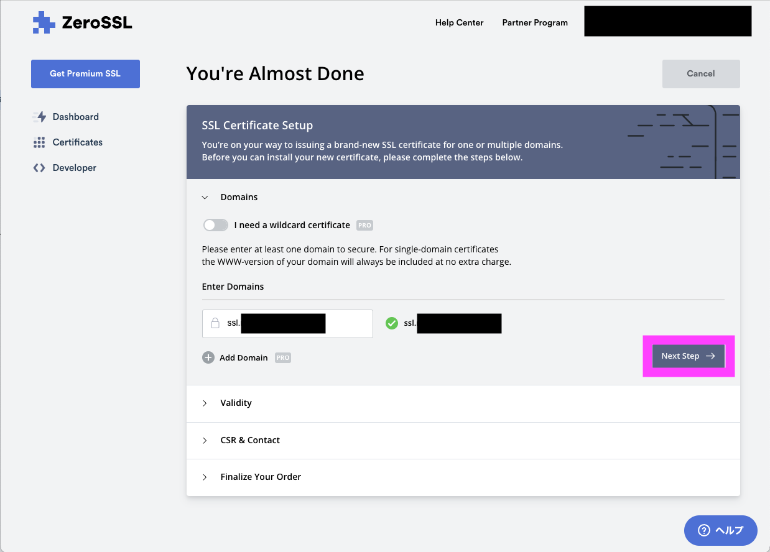Open the Partner Program page

point(535,22)
